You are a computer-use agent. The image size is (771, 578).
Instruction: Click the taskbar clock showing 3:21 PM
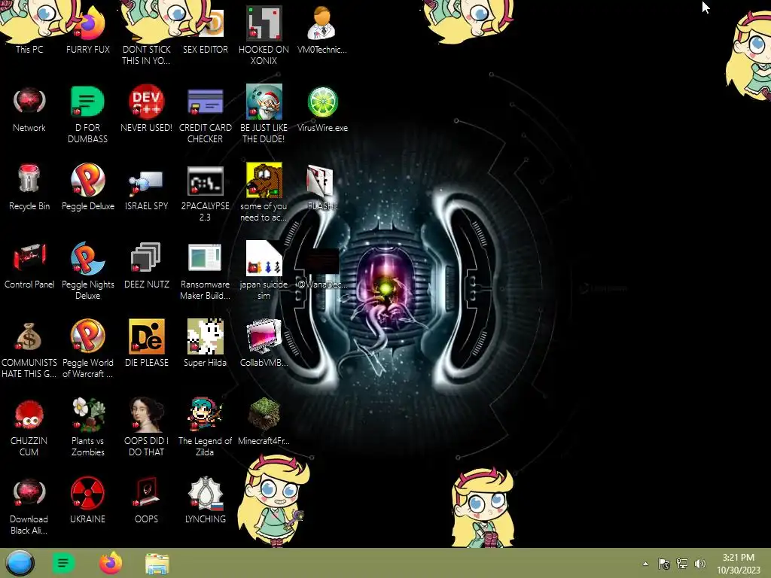point(738,564)
